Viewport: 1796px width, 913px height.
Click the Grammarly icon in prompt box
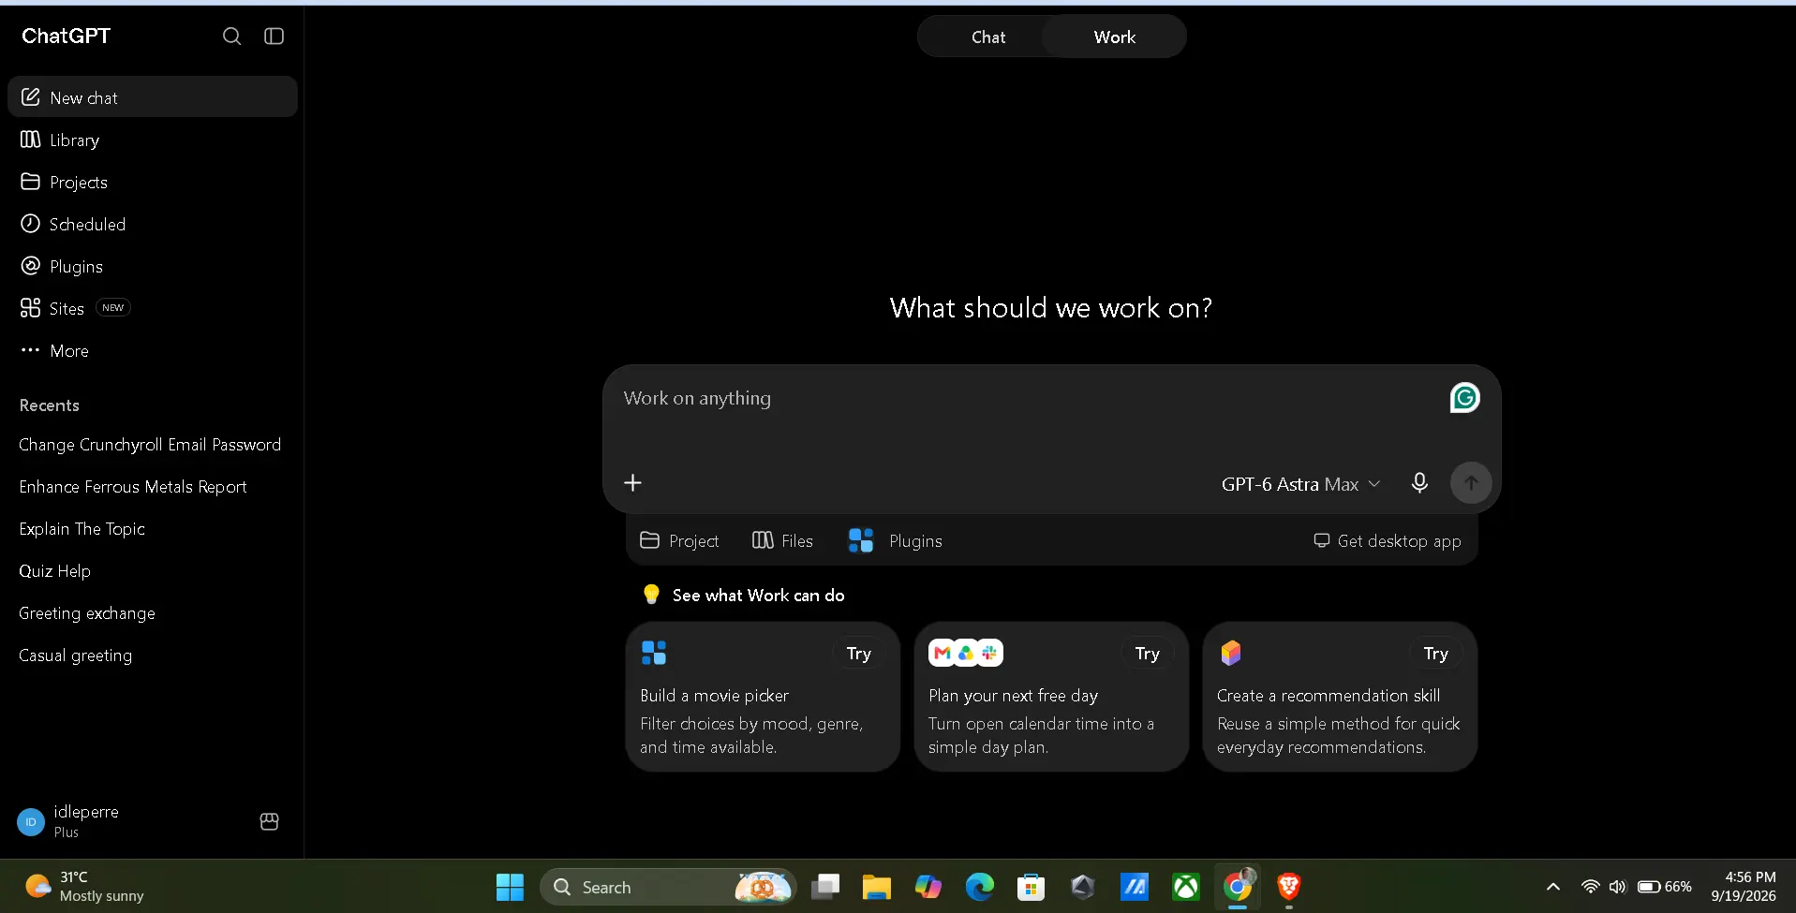coord(1464,398)
